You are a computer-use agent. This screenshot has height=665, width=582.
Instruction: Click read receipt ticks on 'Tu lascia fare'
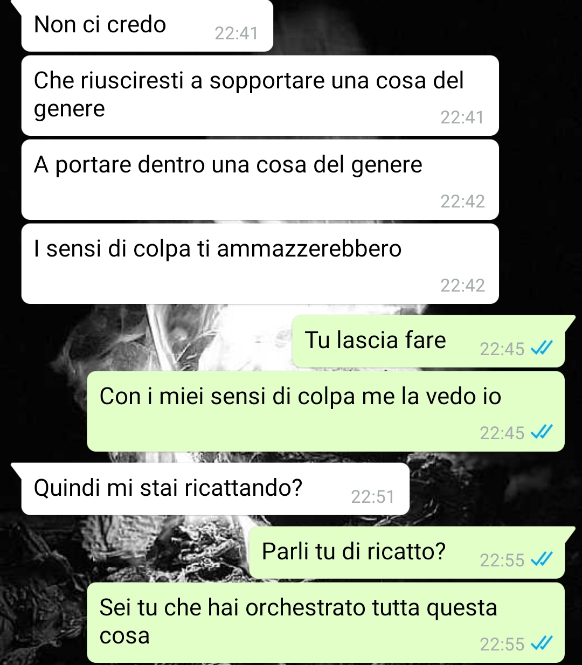click(541, 349)
